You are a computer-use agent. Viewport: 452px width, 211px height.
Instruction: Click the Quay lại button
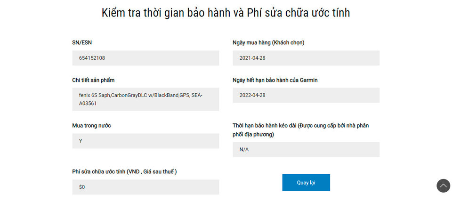coord(306,182)
